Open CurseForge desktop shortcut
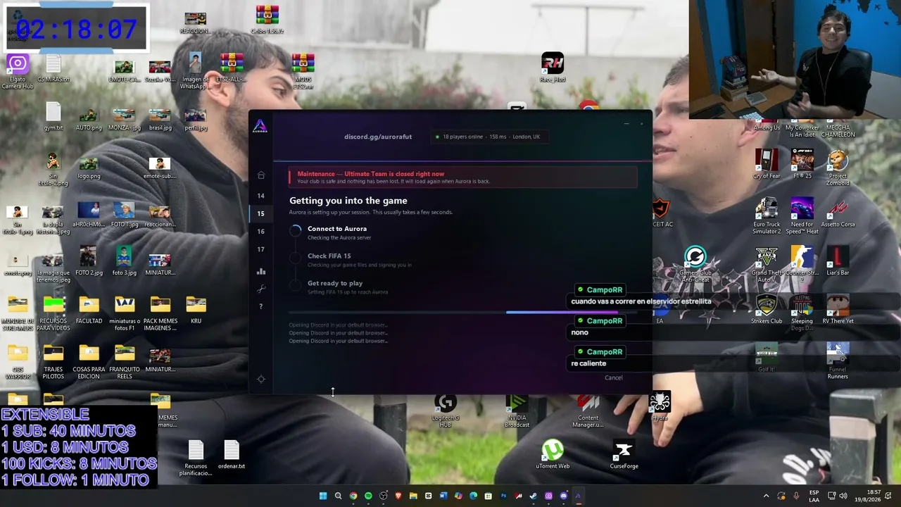This screenshot has height=507, width=901. tap(624, 455)
